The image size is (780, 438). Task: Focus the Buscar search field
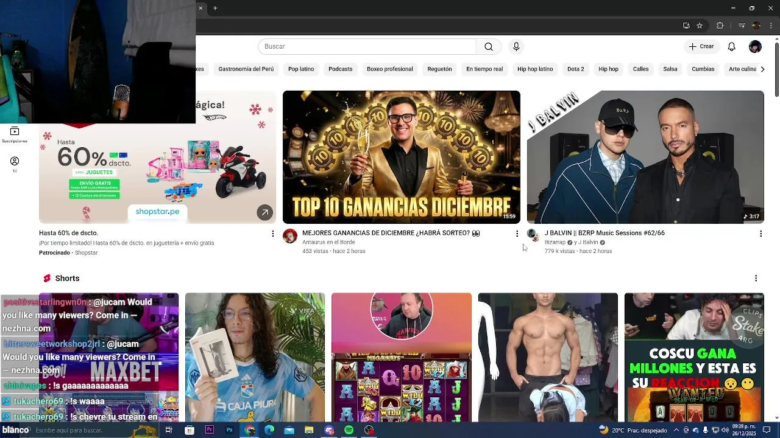tap(367, 47)
